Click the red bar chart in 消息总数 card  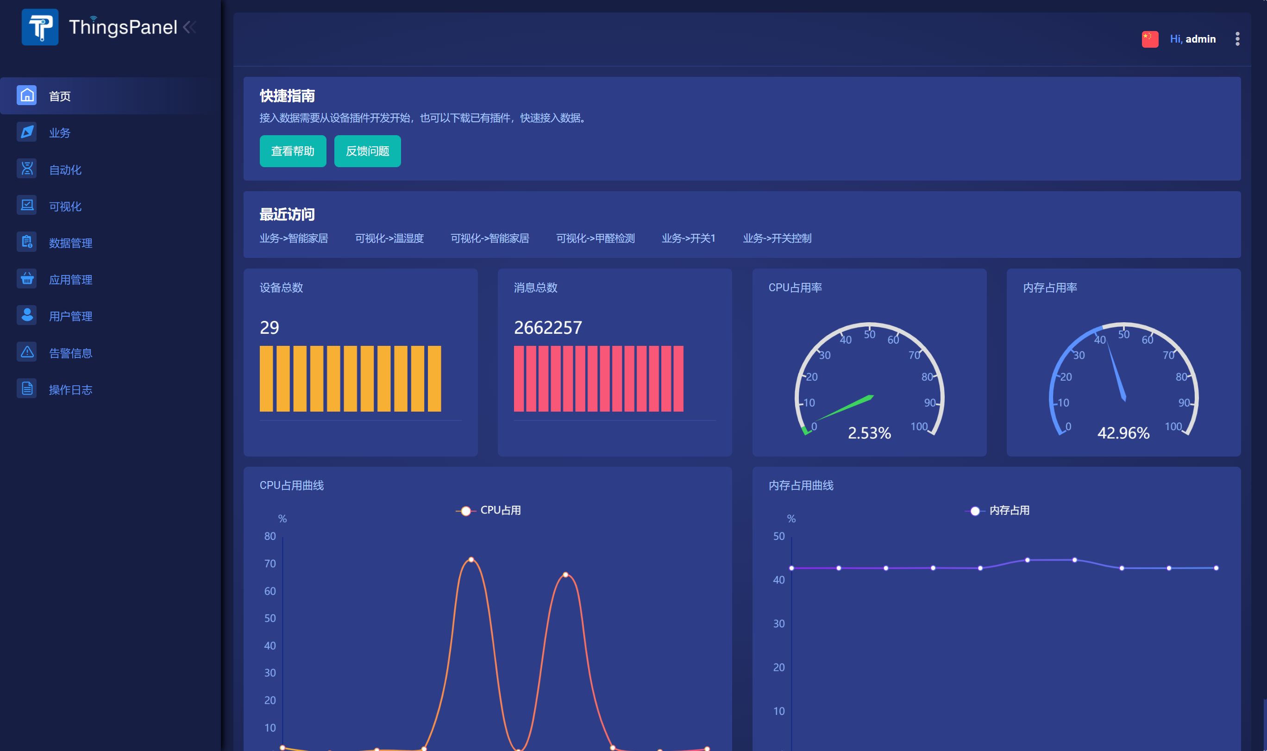click(599, 379)
